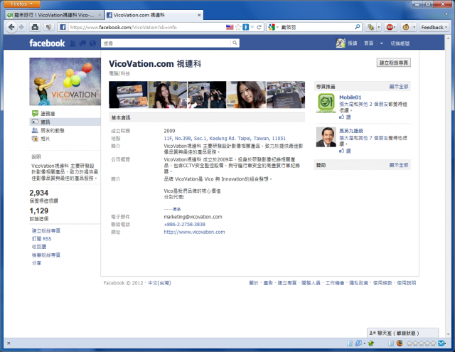Click the Facebook search input field
The image size is (455, 352).
[166, 43]
